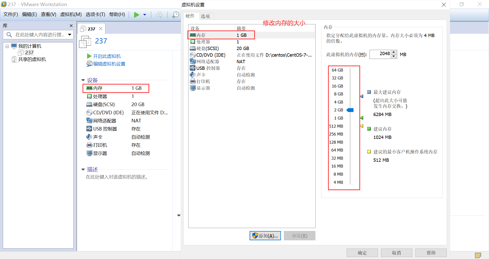The image size is (489, 259).
Task: Click the 帮助 button in settings dialog
Action: tap(431, 253)
